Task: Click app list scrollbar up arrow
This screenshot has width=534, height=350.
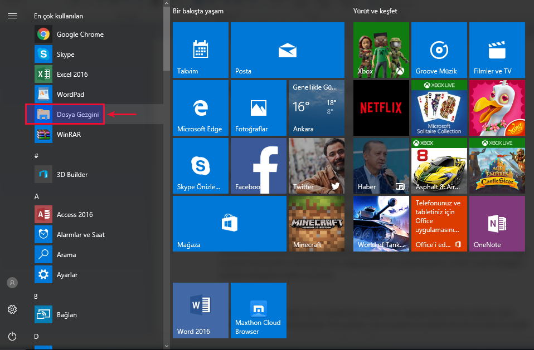Action: click(x=167, y=3)
